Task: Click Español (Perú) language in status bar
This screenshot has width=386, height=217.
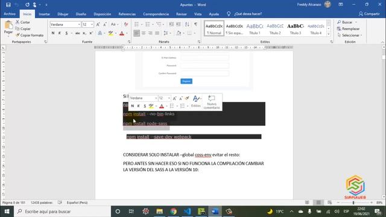Action: [x=77, y=203]
